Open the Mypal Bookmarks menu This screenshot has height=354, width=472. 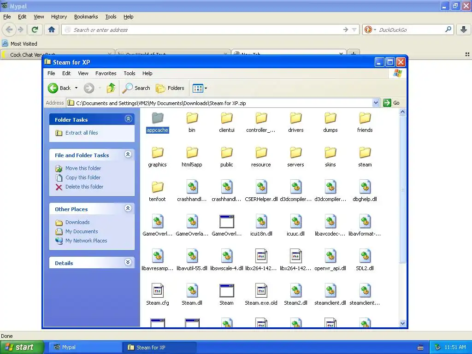tap(86, 17)
